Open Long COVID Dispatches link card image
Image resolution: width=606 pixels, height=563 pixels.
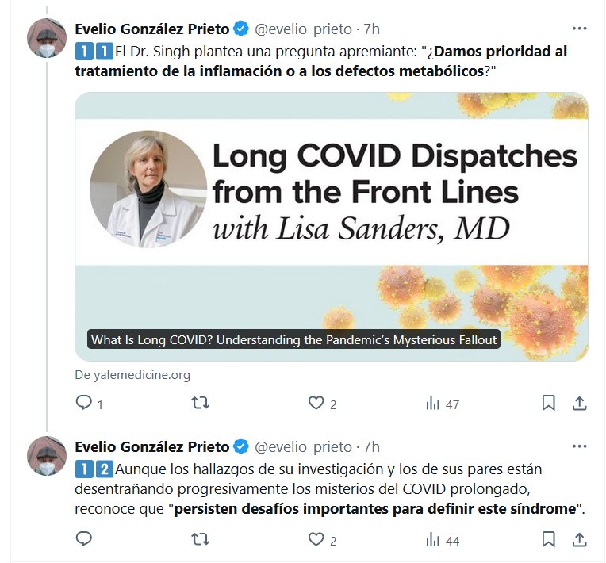(x=331, y=227)
